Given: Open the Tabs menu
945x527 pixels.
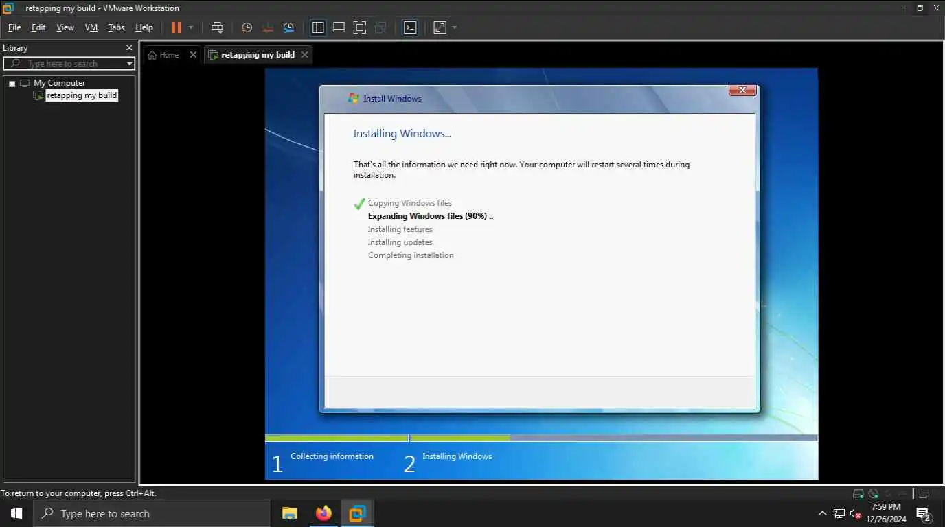Looking at the screenshot, I should point(117,27).
